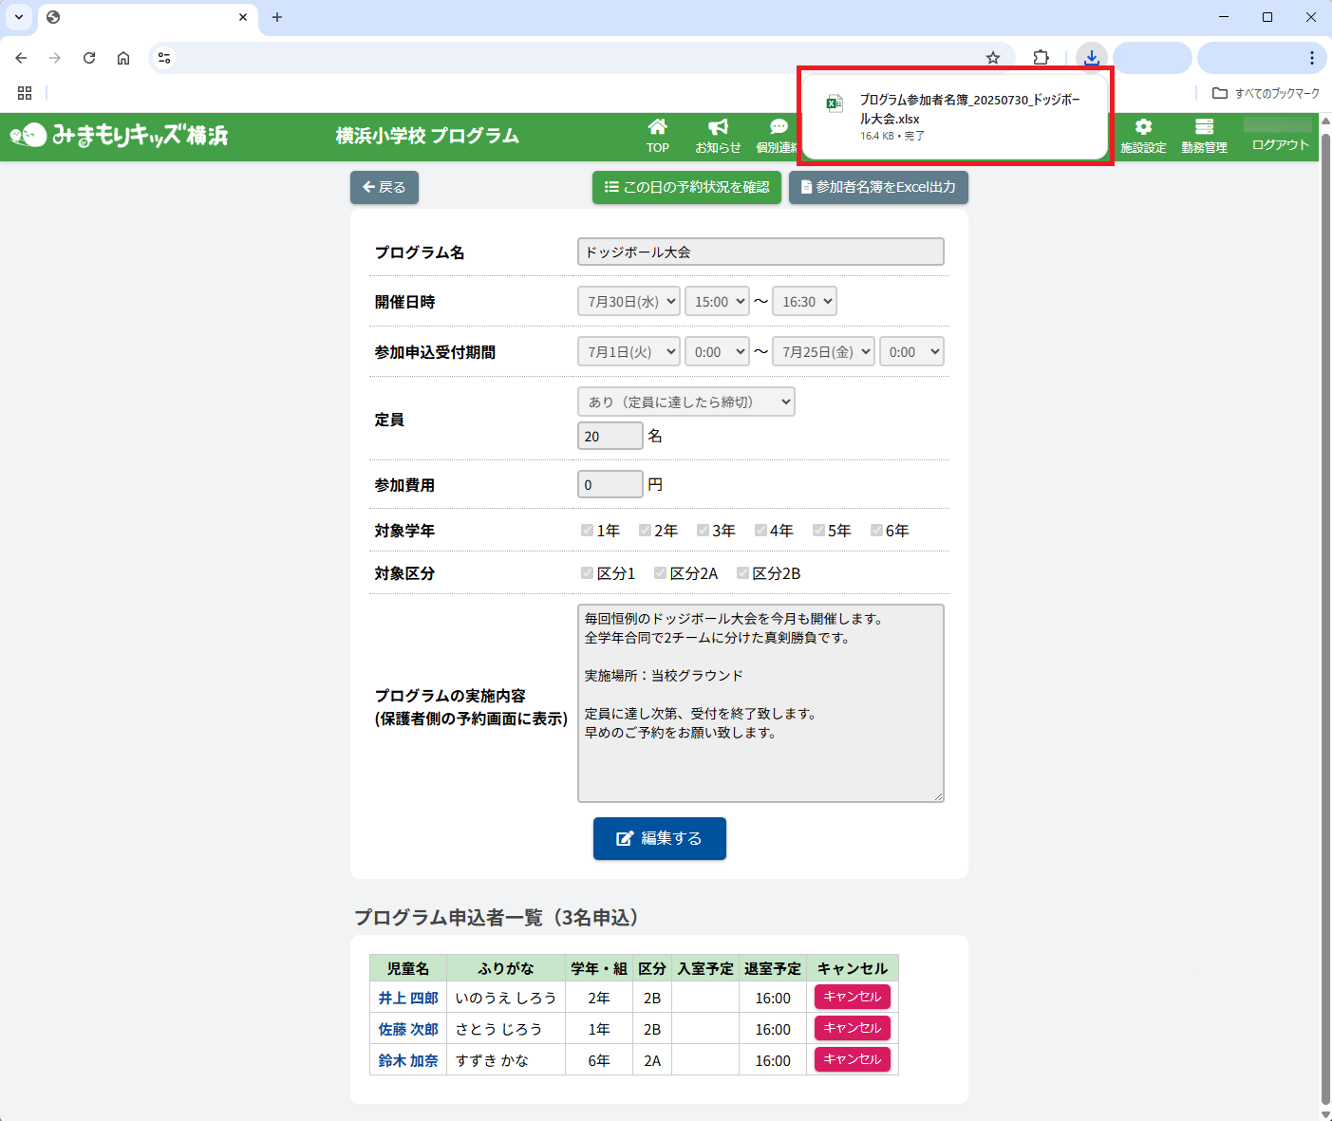1332x1121 pixels.
Task: Click 参加者名簿をExcel出力 button
Action: tap(878, 187)
